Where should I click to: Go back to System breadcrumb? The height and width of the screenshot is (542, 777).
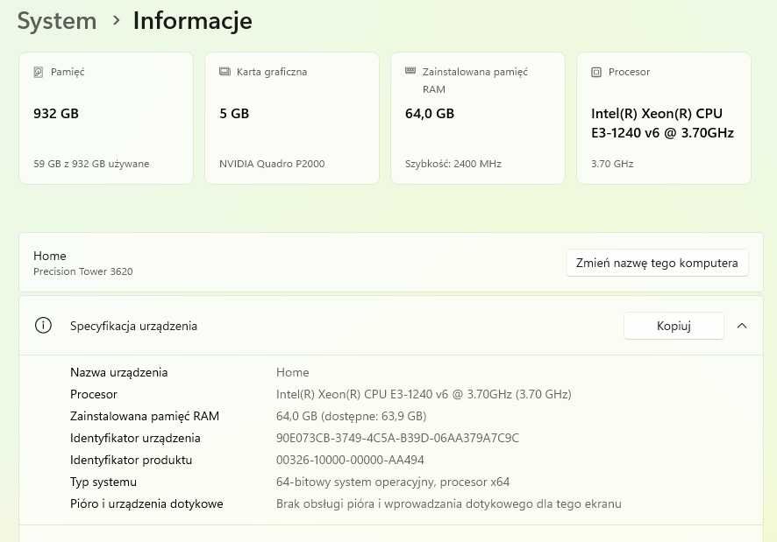(x=57, y=21)
